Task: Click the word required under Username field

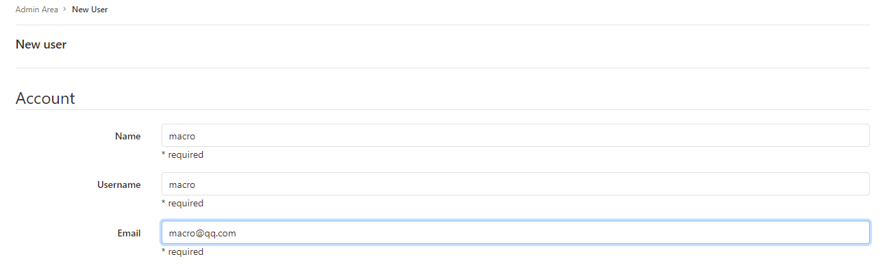Action: 186,204
